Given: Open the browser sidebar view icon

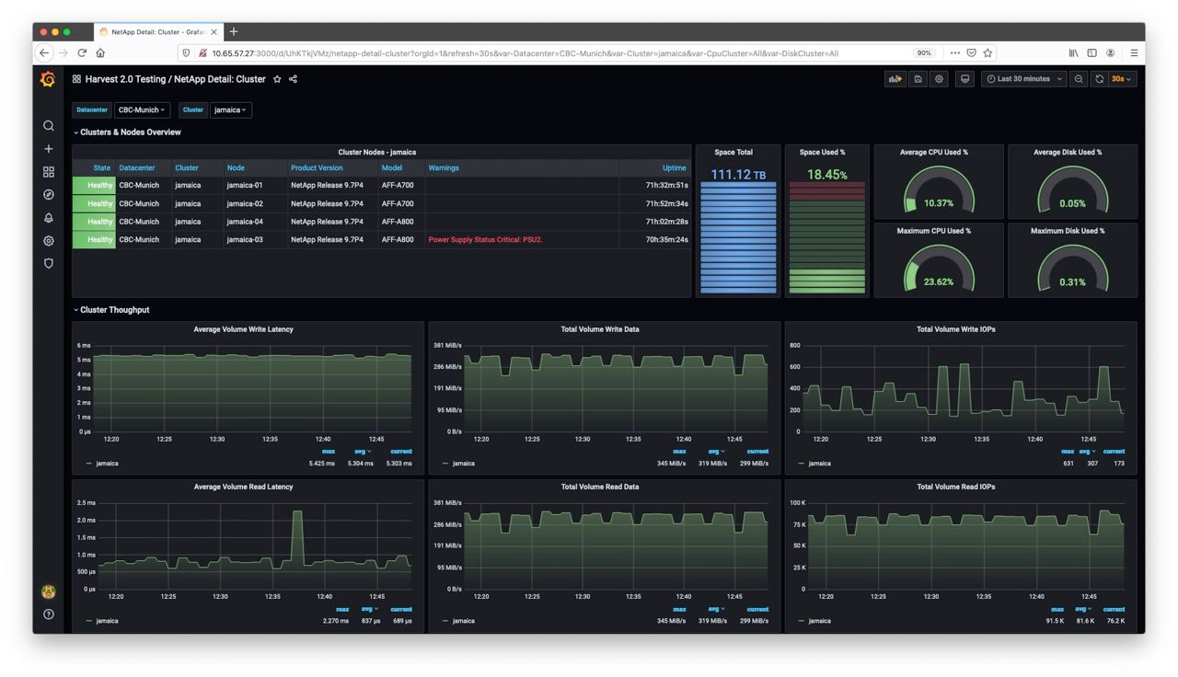Looking at the screenshot, I should pyautogui.click(x=1092, y=53).
